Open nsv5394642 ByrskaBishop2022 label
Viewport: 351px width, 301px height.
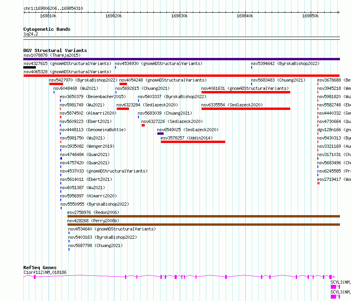coord(285,63)
